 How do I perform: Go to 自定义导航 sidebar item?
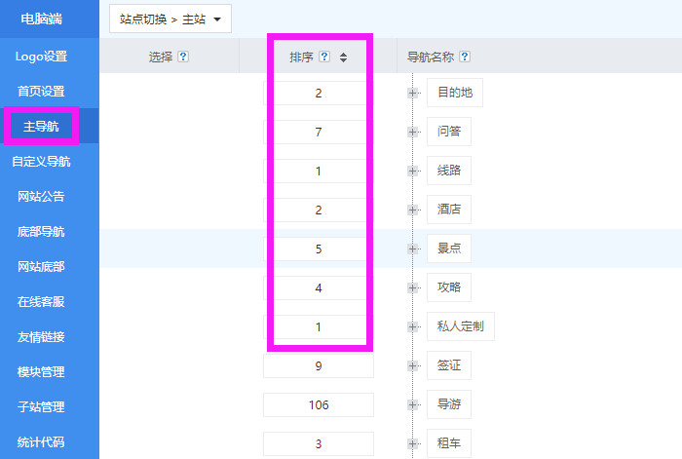pyautogui.click(x=41, y=161)
